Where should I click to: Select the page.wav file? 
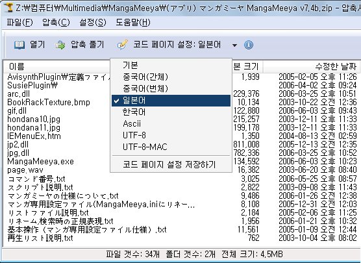point(25,170)
